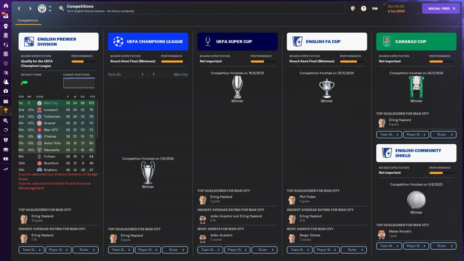
Task: Open the Man City link in league table
Action: [51, 103]
